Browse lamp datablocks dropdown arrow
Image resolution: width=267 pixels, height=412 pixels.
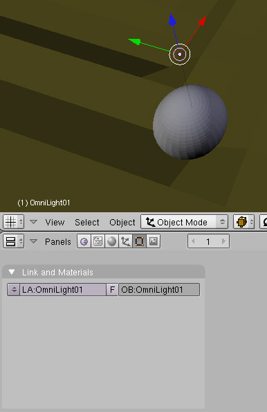tap(14, 289)
